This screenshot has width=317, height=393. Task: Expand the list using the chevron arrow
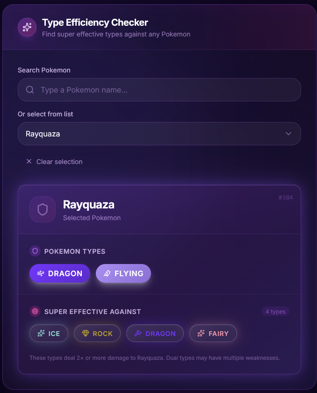tap(288, 134)
